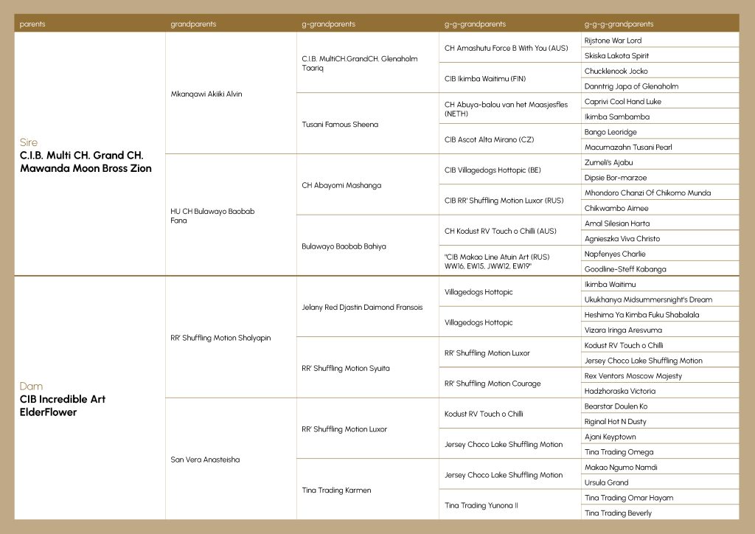Select 'CIB Villagedogs Hottopic (BE)'
The image size is (755, 534).
click(x=493, y=170)
